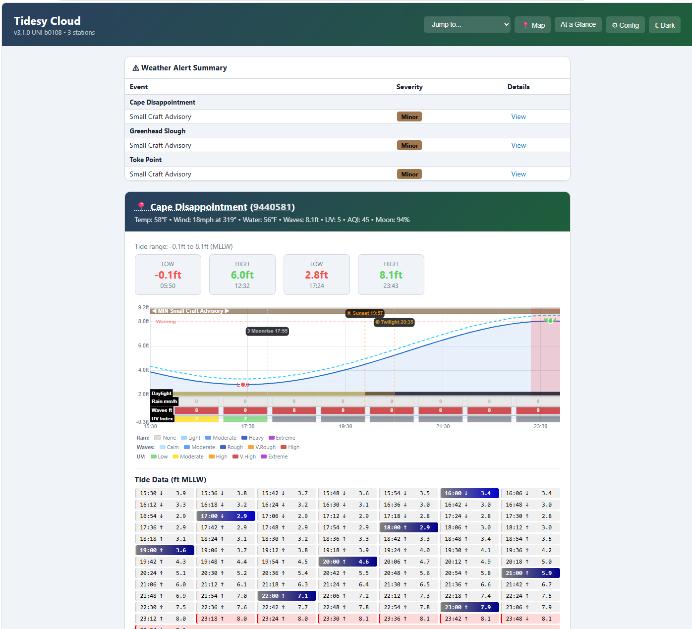
Task: Select the LOW -0.1ft 05:50 tide card
Action: coord(168,275)
